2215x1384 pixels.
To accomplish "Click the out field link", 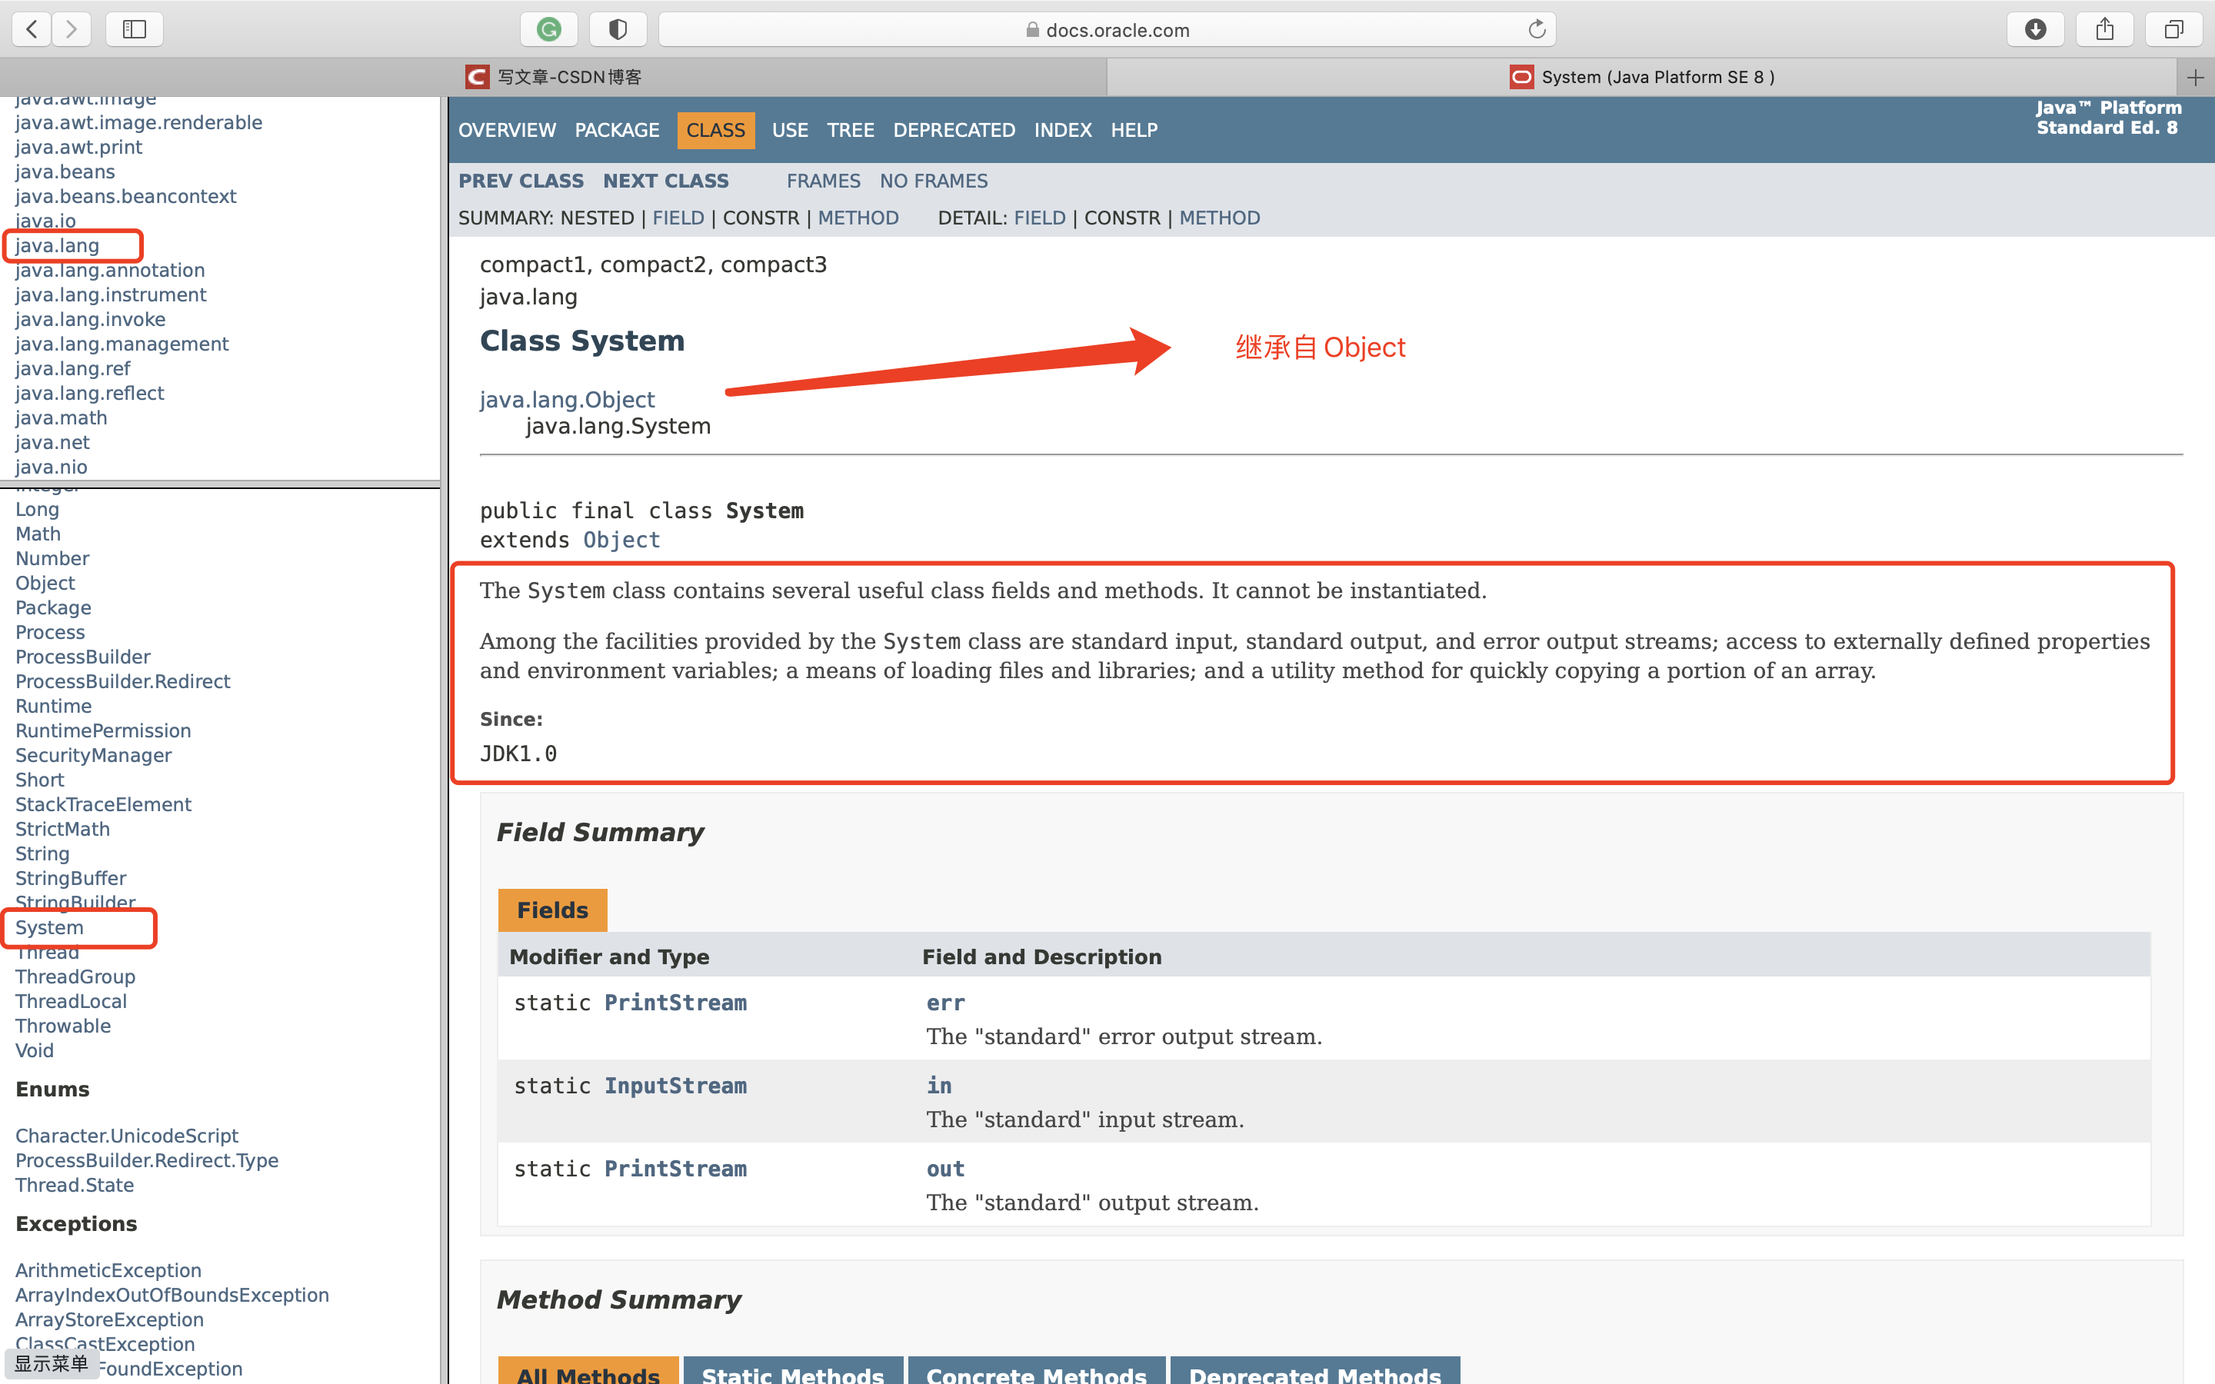I will click(x=944, y=1169).
